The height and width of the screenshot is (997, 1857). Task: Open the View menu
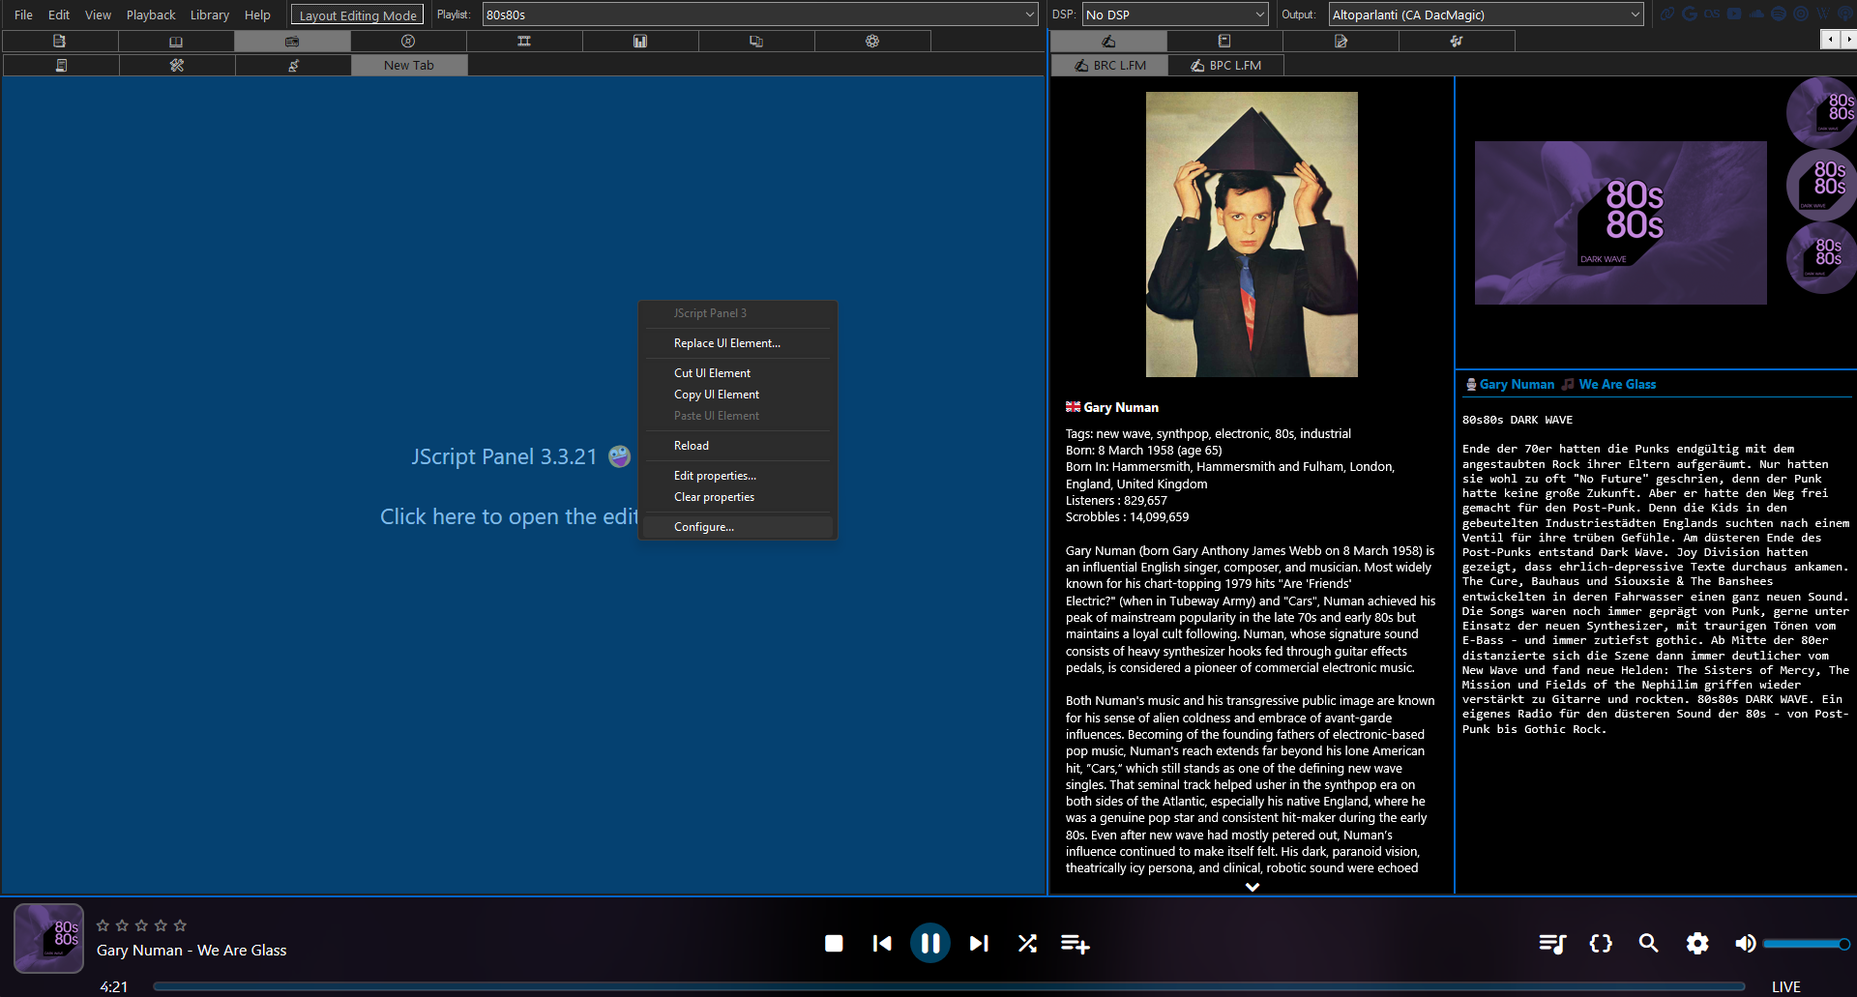tap(98, 15)
